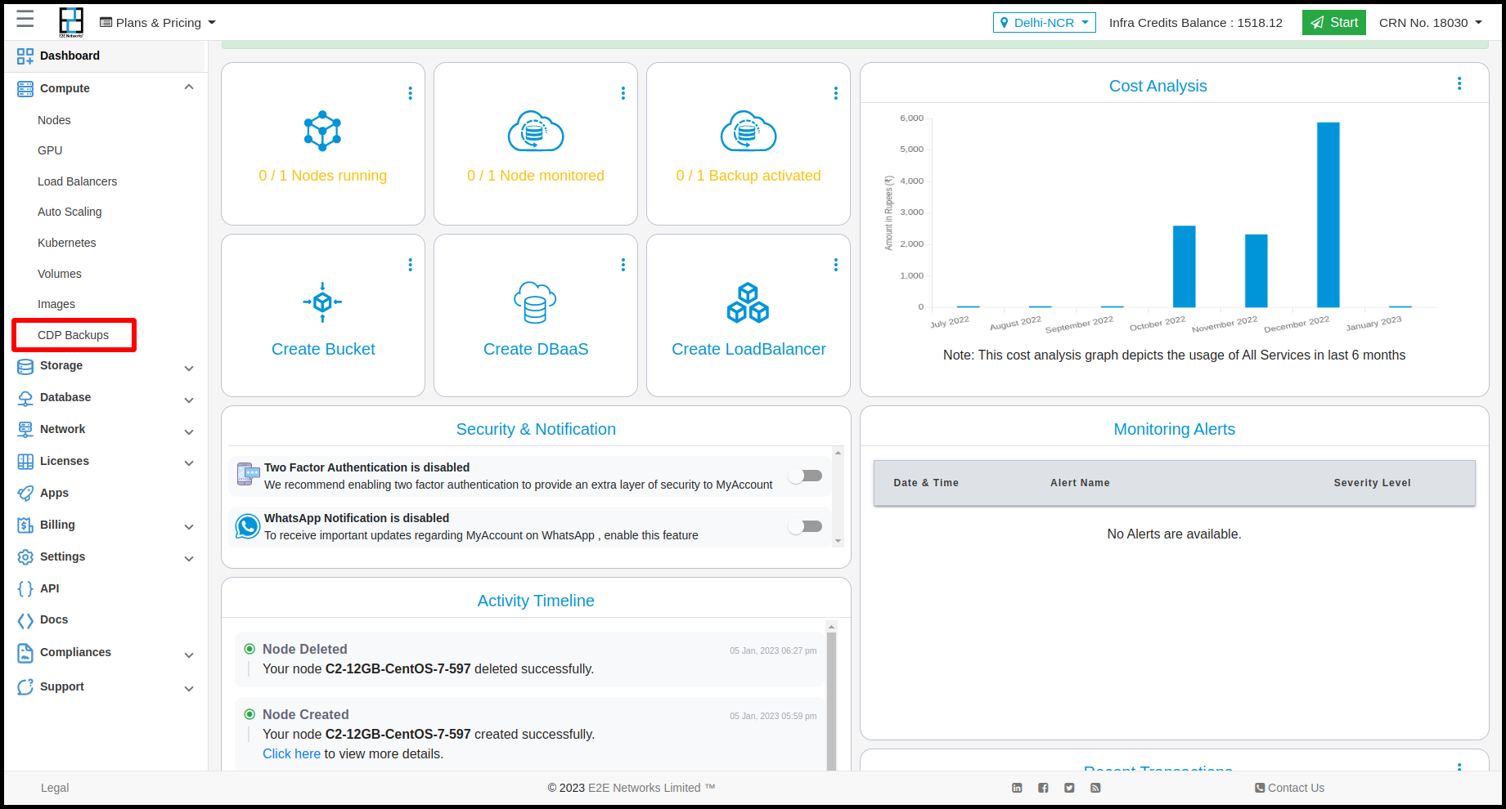Click the Apps rocket icon
1506x809 pixels.
pos(25,494)
